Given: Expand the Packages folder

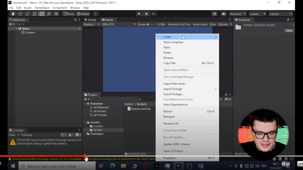Looking at the screenshot, I should pos(85,134).
